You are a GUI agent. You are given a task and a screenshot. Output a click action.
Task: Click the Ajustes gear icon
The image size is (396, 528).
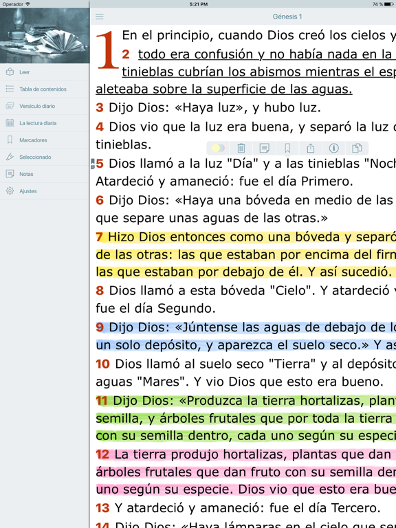10,191
